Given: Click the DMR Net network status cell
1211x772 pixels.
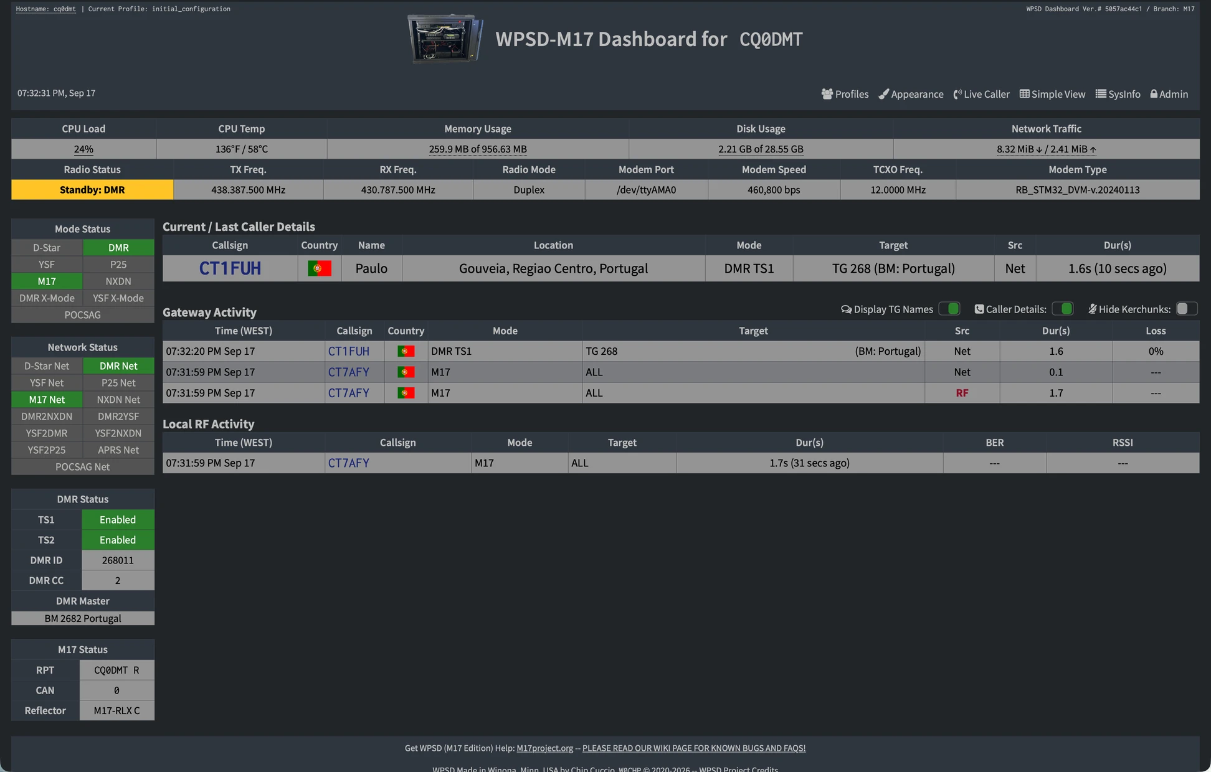Looking at the screenshot, I should [118, 366].
